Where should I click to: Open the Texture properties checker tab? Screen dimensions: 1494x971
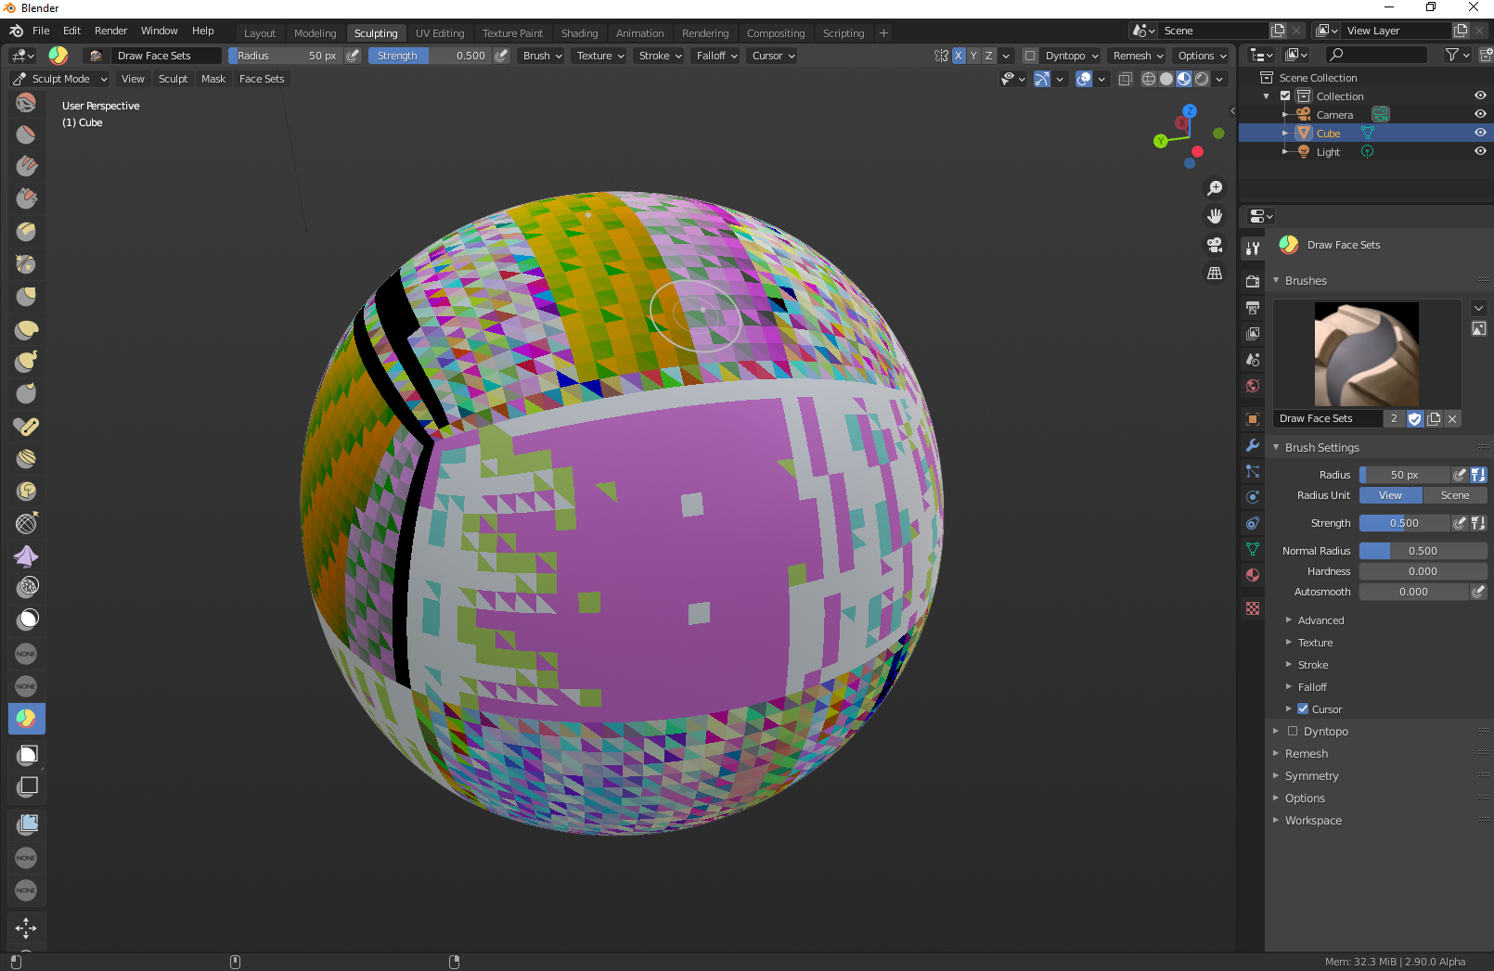(x=1253, y=608)
